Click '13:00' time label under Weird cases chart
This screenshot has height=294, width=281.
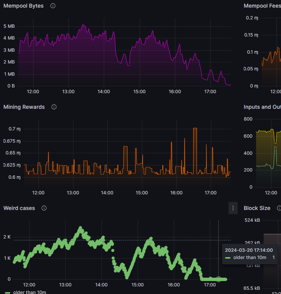65,285
